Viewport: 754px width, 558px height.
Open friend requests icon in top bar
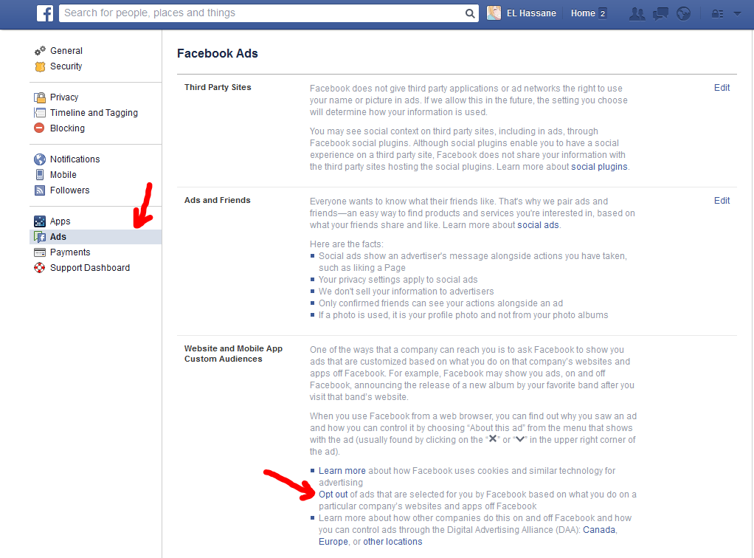point(637,13)
